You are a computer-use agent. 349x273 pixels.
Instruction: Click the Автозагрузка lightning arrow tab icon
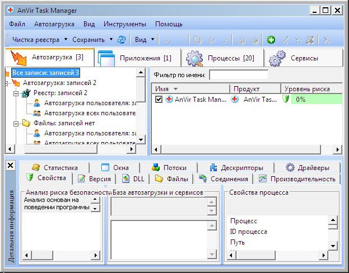18,58
